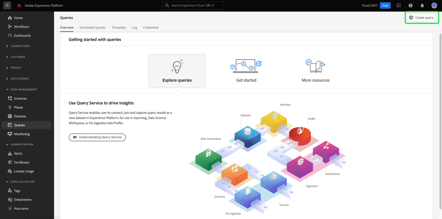Select the Get started card
Image resolution: width=442 pixels, height=219 pixels.
pyautogui.click(x=246, y=71)
